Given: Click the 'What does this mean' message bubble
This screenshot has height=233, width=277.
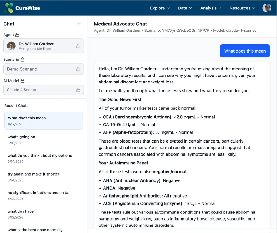Looking at the screenshot, I should pyautogui.click(x=245, y=51).
